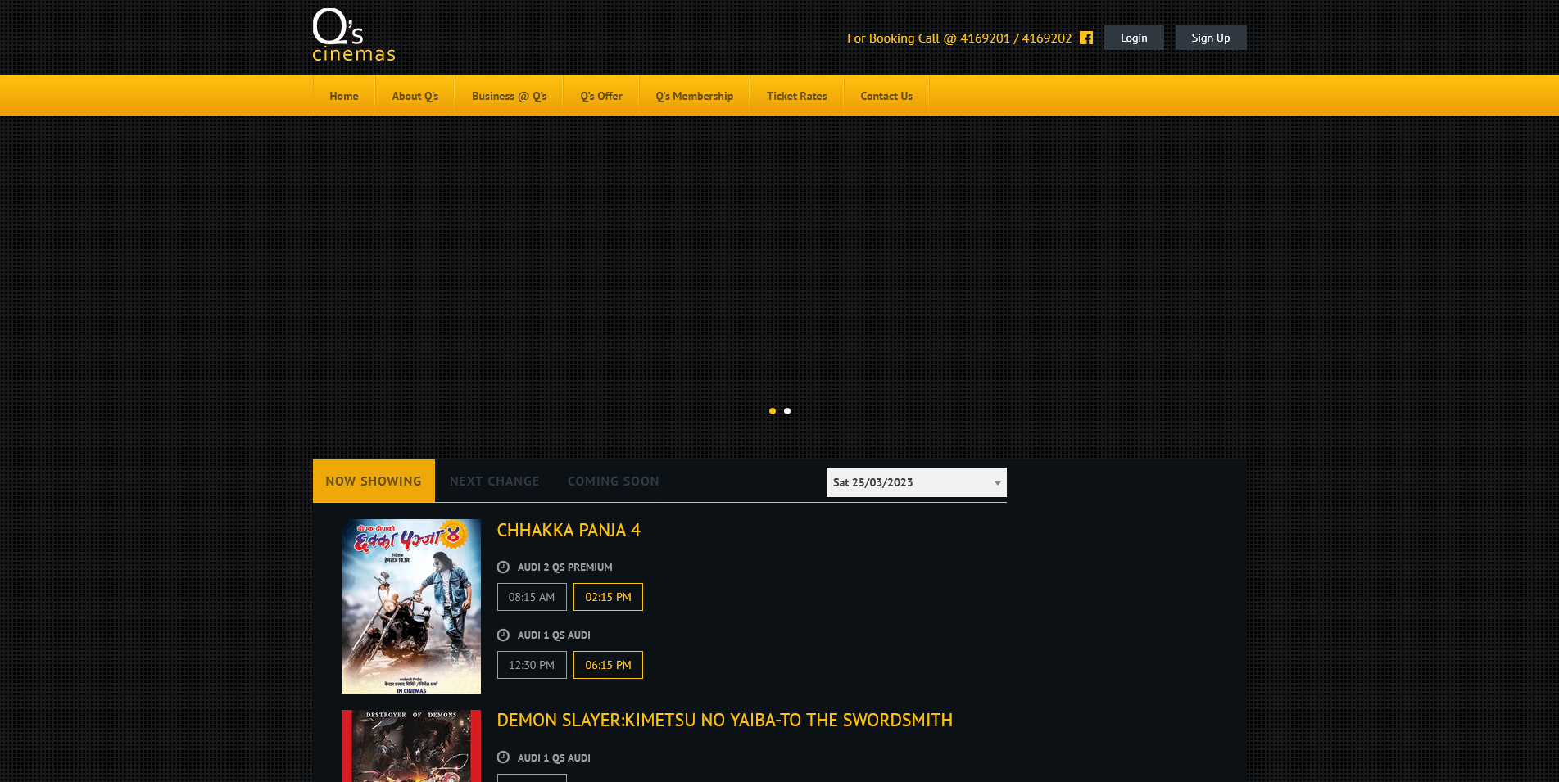Open the show date dropdown Sat 25/03/2023

point(909,482)
